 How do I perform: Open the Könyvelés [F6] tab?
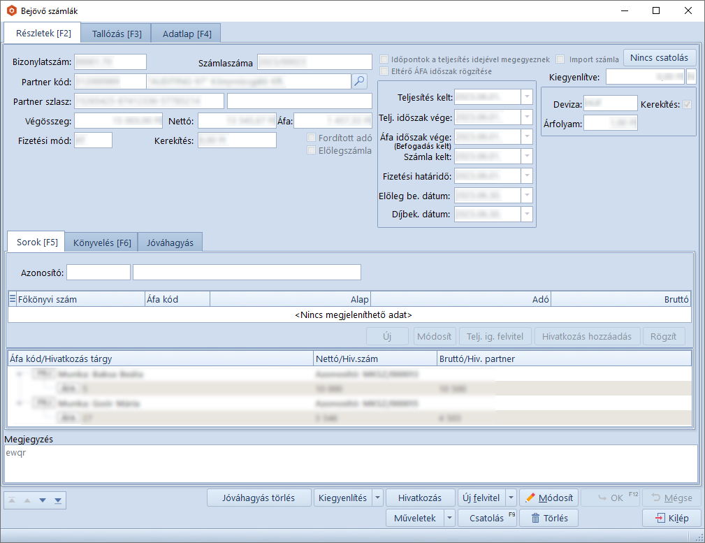pyautogui.click(x=101, y=242)
